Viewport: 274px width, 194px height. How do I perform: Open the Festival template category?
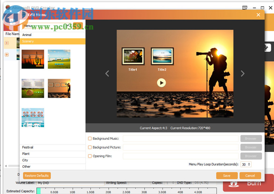[x=53, y=147]
